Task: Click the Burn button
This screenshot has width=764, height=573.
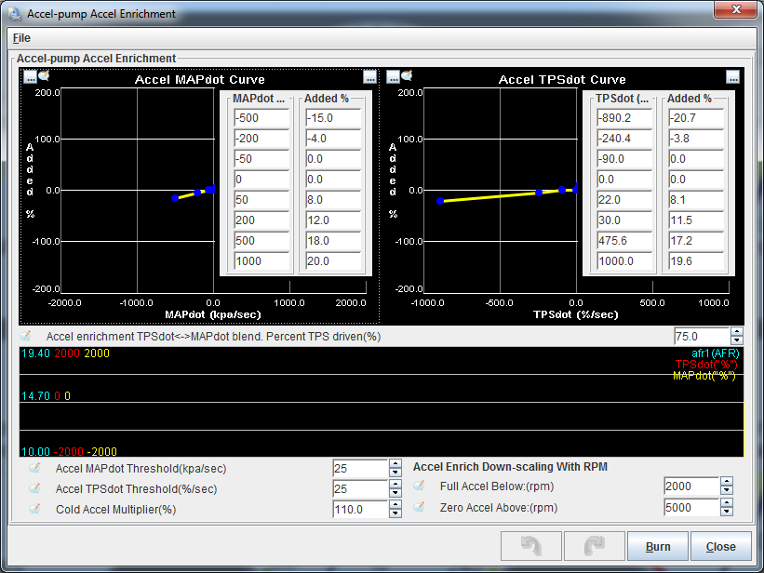Action: (658, 546)
